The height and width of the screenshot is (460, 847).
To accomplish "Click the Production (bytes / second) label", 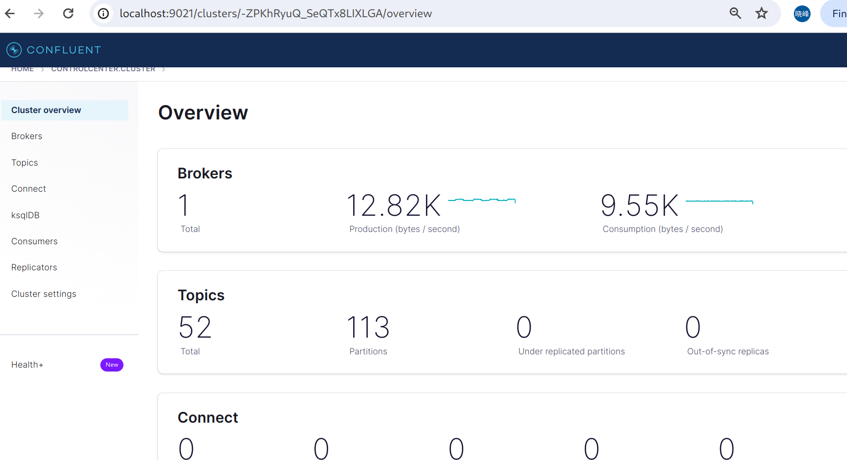I will pyautogui.click(x=404, y=229).
